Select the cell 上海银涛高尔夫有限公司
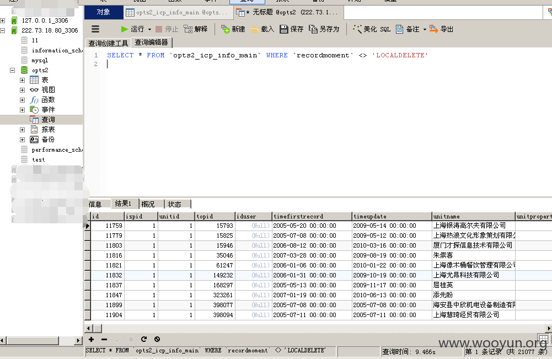Viewport: 552px width, 359px height. click(474, 226)
